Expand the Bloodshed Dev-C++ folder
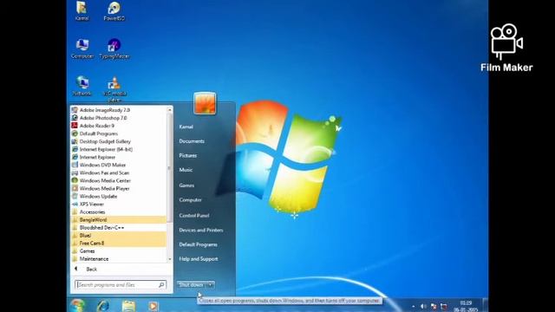Image resolution: width=555 pixels, height=312 pixels. (x=118, y=227)
